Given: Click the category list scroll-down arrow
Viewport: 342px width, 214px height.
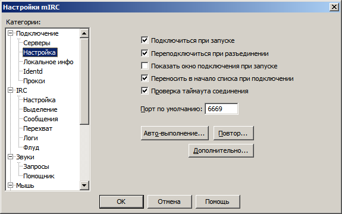Looking at the screenshot, I should [84, 185].
